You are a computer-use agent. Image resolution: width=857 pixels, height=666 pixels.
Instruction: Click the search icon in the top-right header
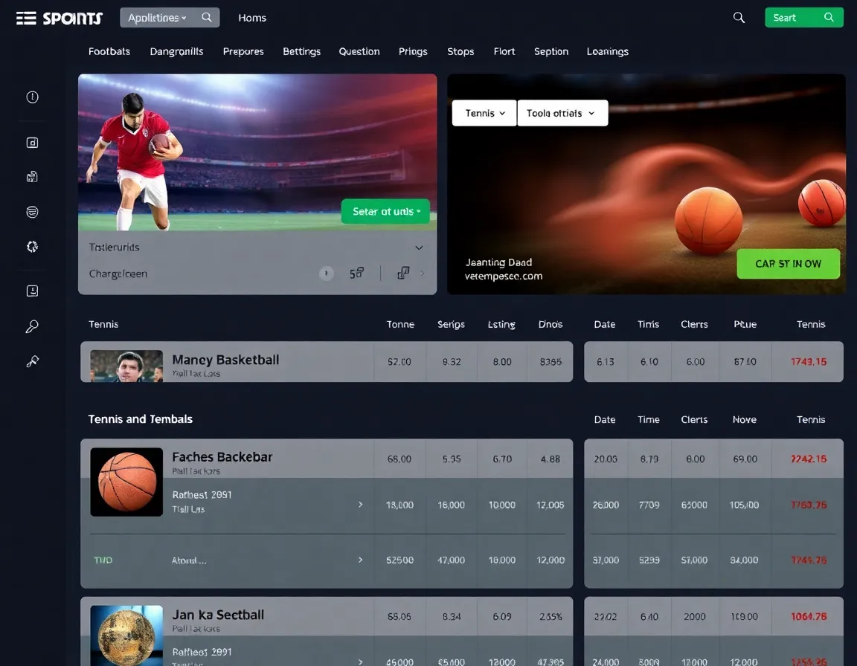pyautogui.click(x=739, y=17)
